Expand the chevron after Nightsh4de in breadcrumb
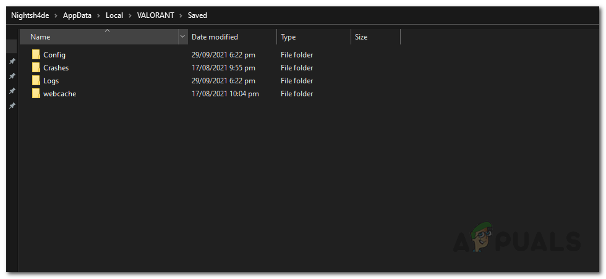Screen dimensions: 606x279 tap(56, 15)
